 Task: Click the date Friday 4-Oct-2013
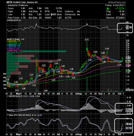click(x=115, y=5)
